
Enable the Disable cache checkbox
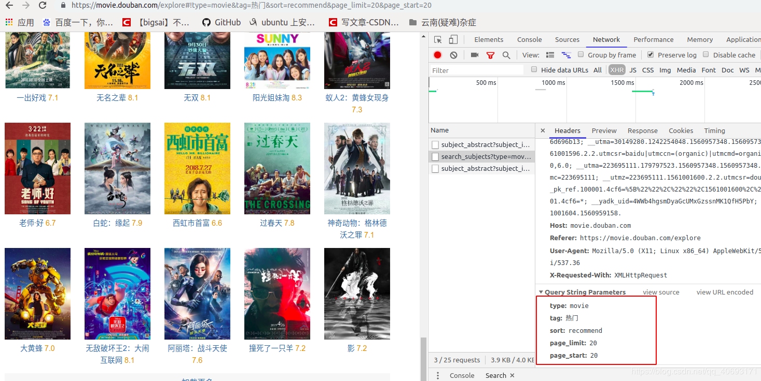tap(706, 54)
